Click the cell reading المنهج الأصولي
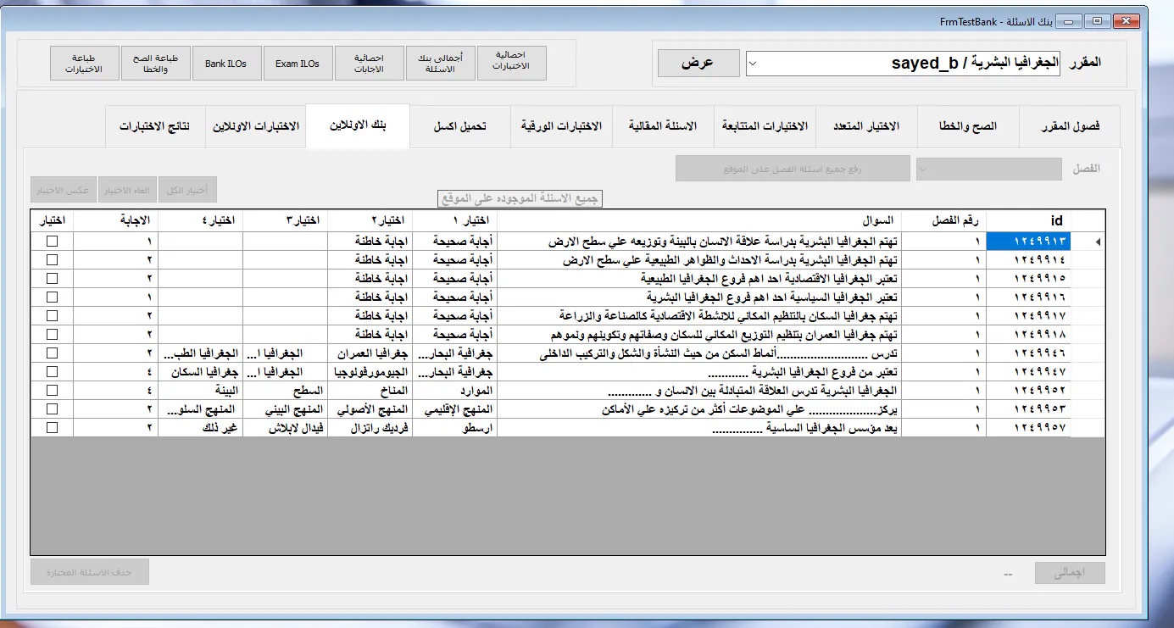The image size is (1174, 628). (x=370, y=409)
